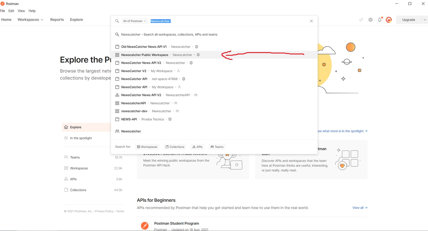Open the team-discovered APIs spotlight card

[x=311, y=160]
